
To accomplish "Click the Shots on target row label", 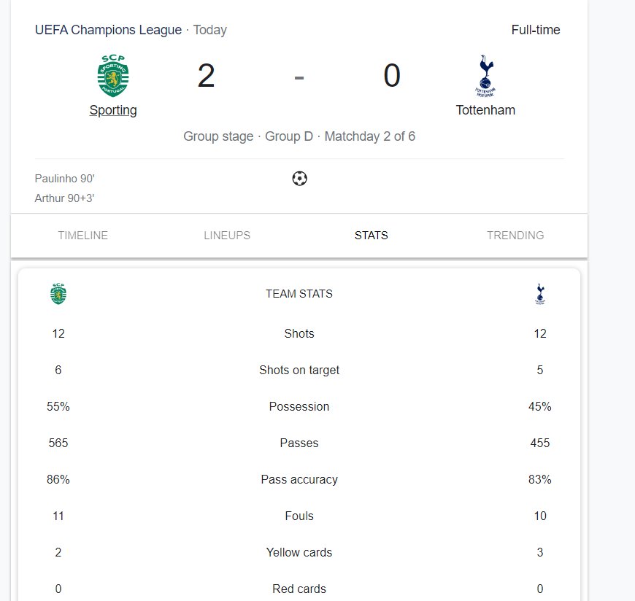I will click(x=299, y=370).
